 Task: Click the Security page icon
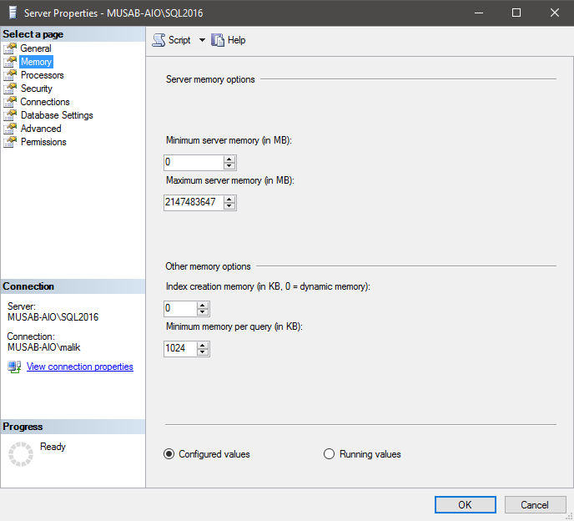(x=10, y=89)
